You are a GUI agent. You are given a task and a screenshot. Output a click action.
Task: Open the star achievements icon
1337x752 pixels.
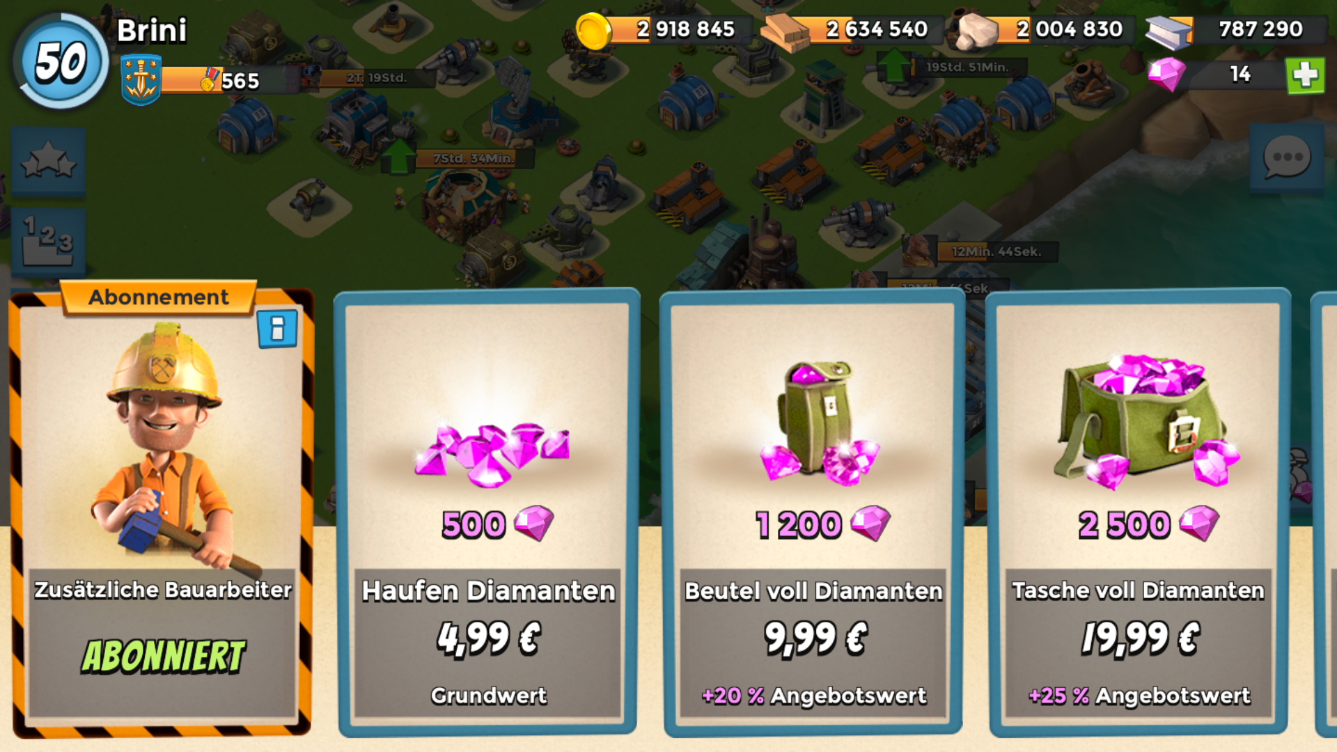(x=48, y=161)
